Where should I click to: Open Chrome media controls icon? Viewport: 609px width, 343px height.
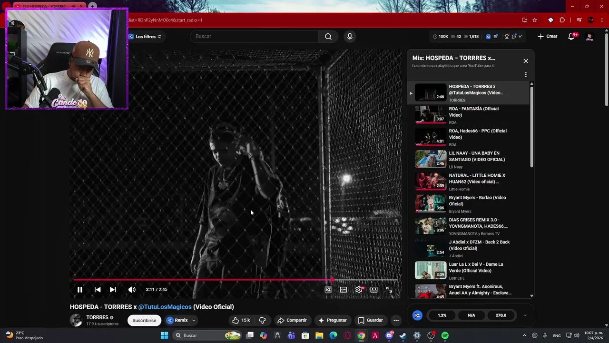[x=579, y=20]
